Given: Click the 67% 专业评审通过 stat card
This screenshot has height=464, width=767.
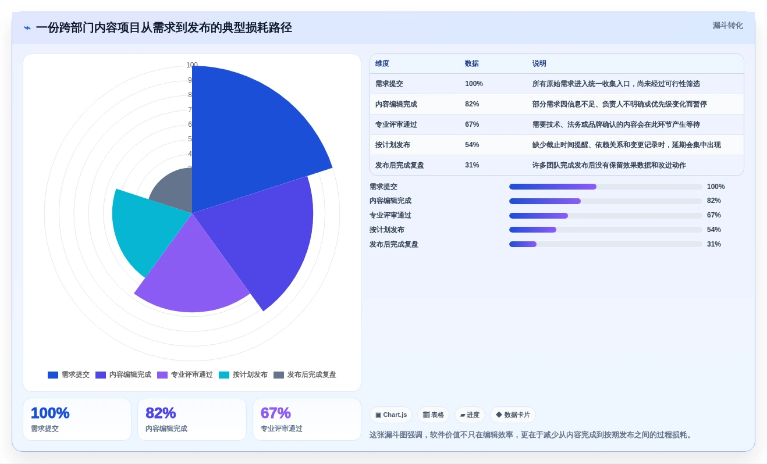Looking at the screenshot, I should tap(307, 419).
